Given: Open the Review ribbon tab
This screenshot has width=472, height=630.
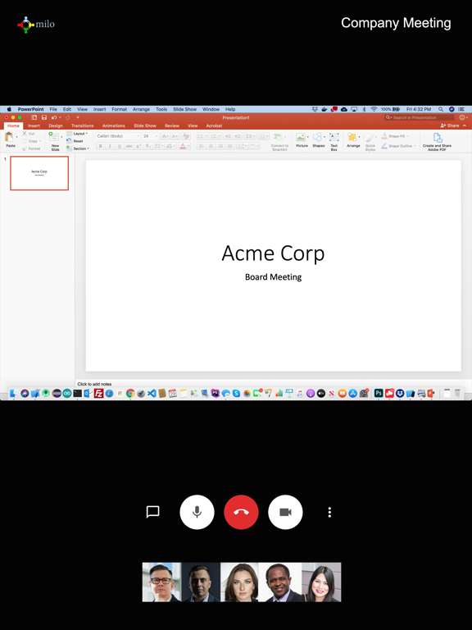Looking at the screenshot, I should pyautogui.click(x=172, y=126).
